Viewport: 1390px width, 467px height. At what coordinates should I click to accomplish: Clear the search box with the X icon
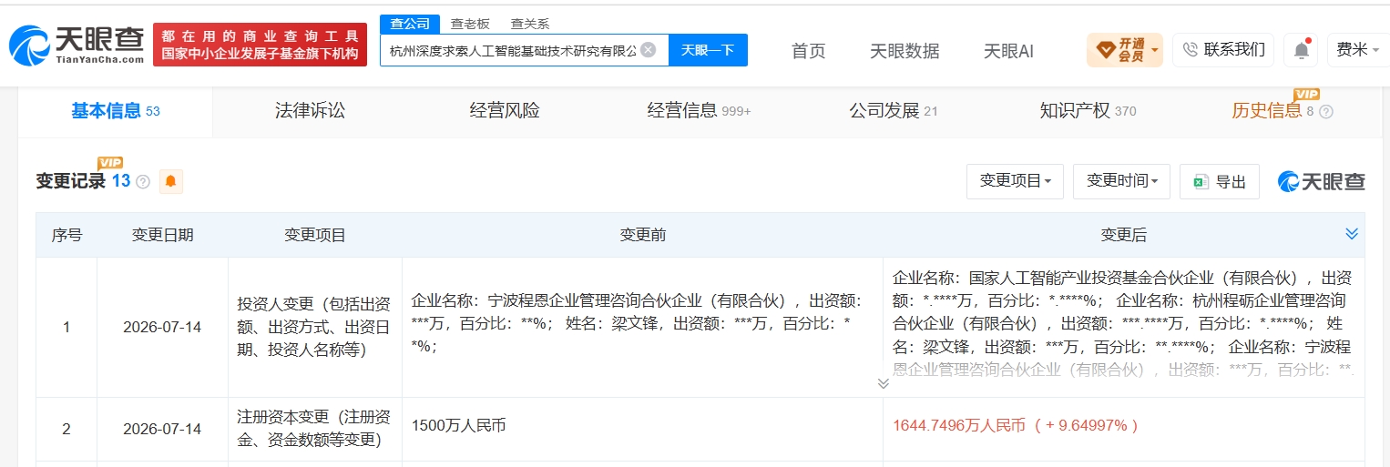click(x=648, y=50)
